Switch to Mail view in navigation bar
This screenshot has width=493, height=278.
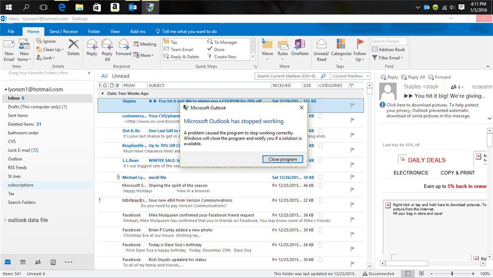(x=8, y=262)
